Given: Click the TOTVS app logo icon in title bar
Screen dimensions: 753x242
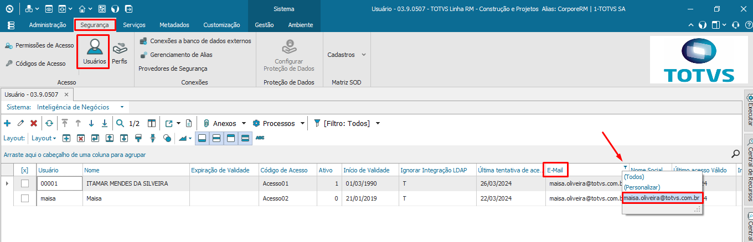Looking at the screenshot, I should [9, 9].
